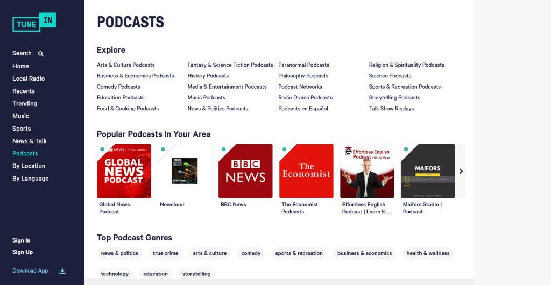Open The Economist cover thumbnail
The width and height of the screenshot is (551, 285).
(306, 171)
